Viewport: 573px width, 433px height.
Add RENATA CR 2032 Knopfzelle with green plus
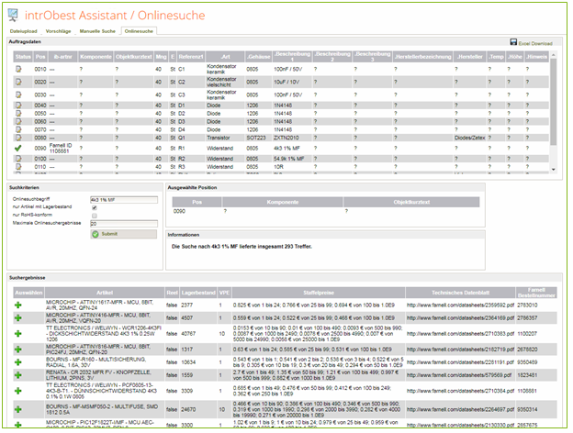(18, 375)
